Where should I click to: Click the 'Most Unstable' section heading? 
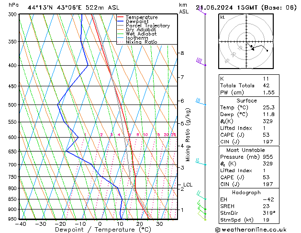click(x=245, y=150)
